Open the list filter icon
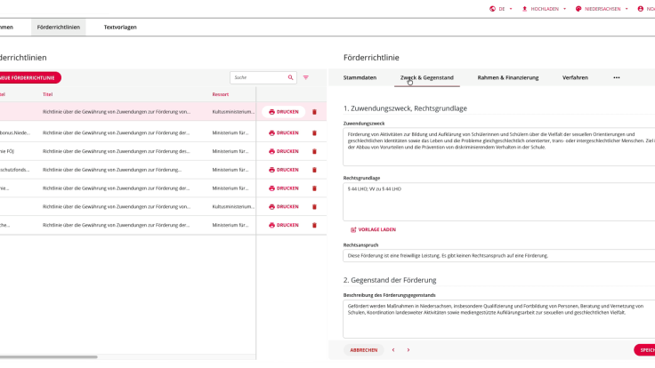655x368 pixels. click(306, 77)
